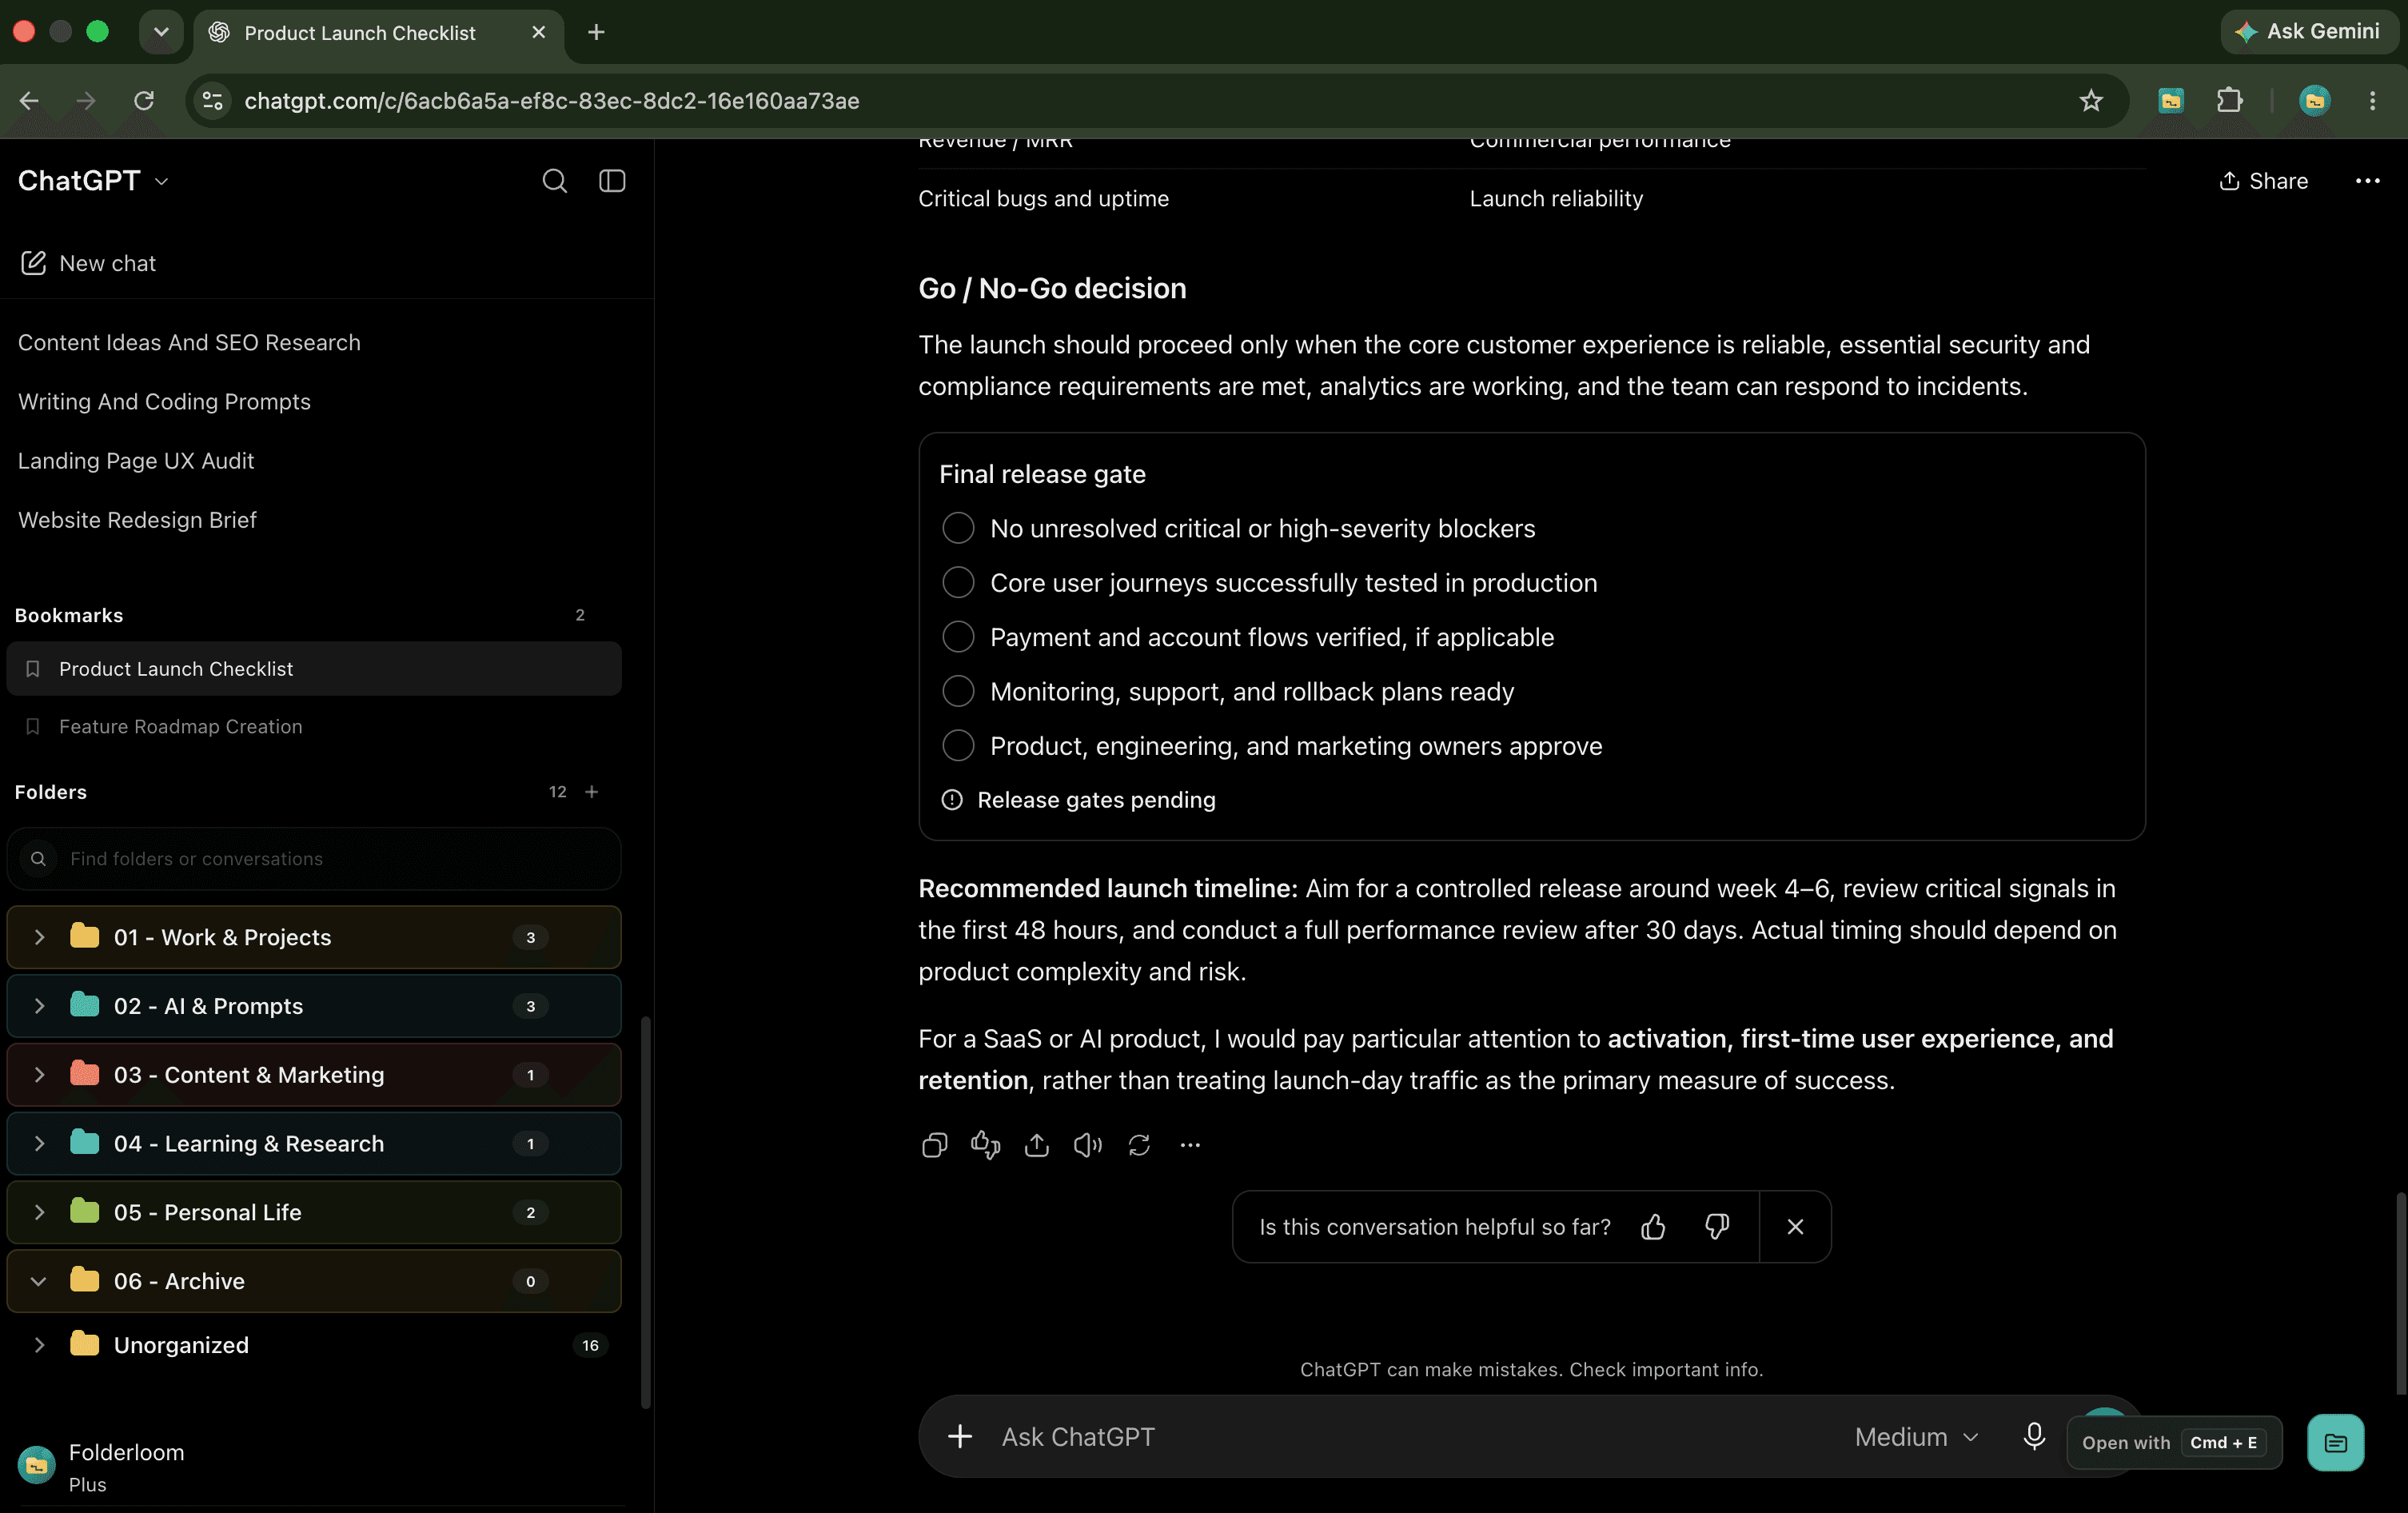Screen dimensions: 2408x1513
Task: Expand 04 - Learning & Research folder
Action: 39,1144
